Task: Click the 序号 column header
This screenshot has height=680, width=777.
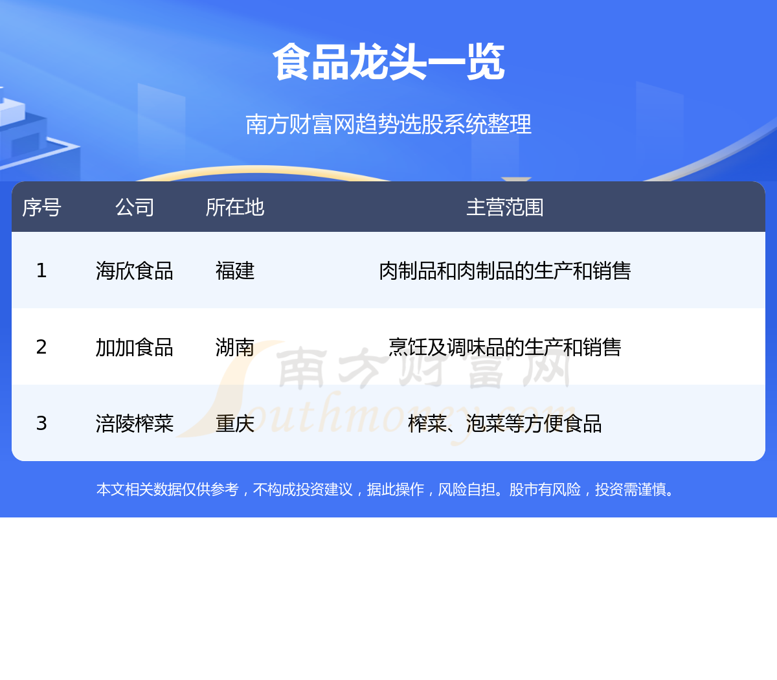Action: [x=41, y=207]
